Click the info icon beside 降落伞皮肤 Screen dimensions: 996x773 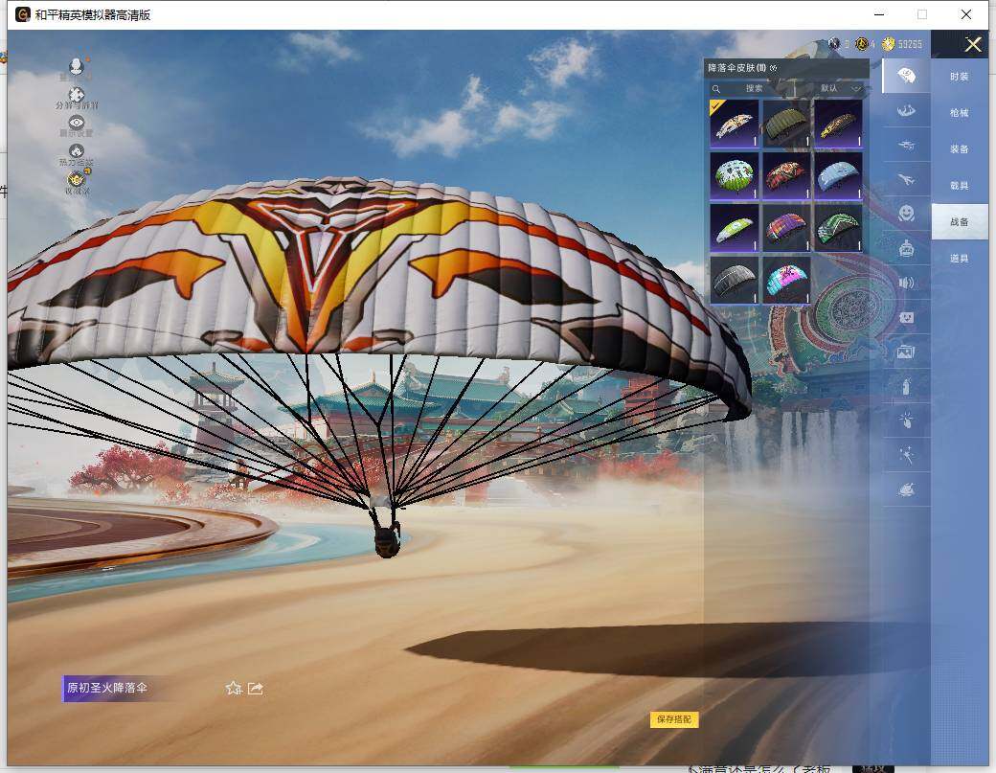tap(773, 68)
